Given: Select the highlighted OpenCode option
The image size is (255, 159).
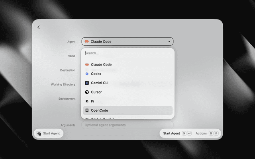Looking at the screenshot, I should point(127,111).
